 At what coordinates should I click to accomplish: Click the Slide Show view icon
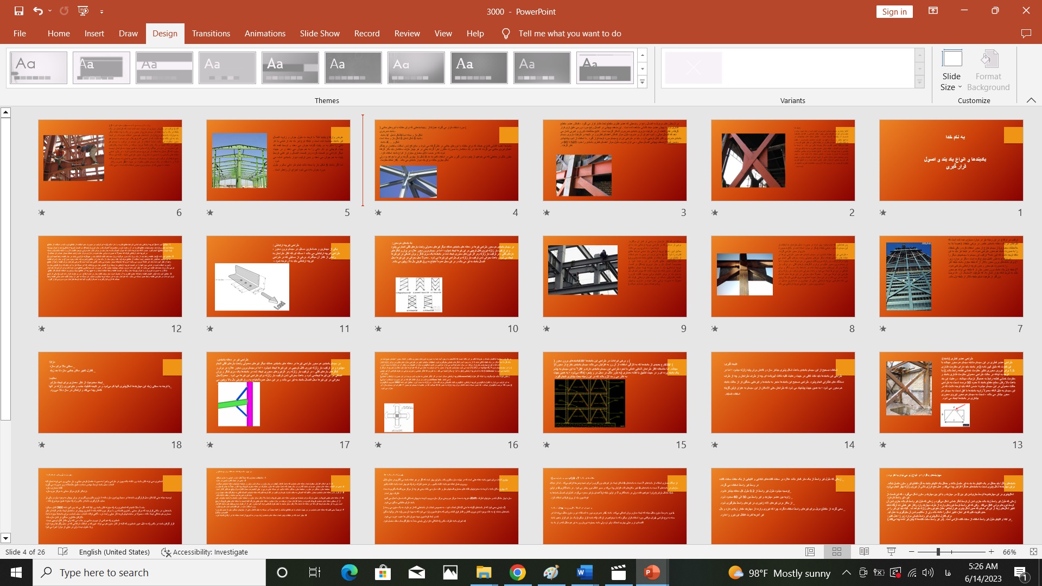coord(891,552)
